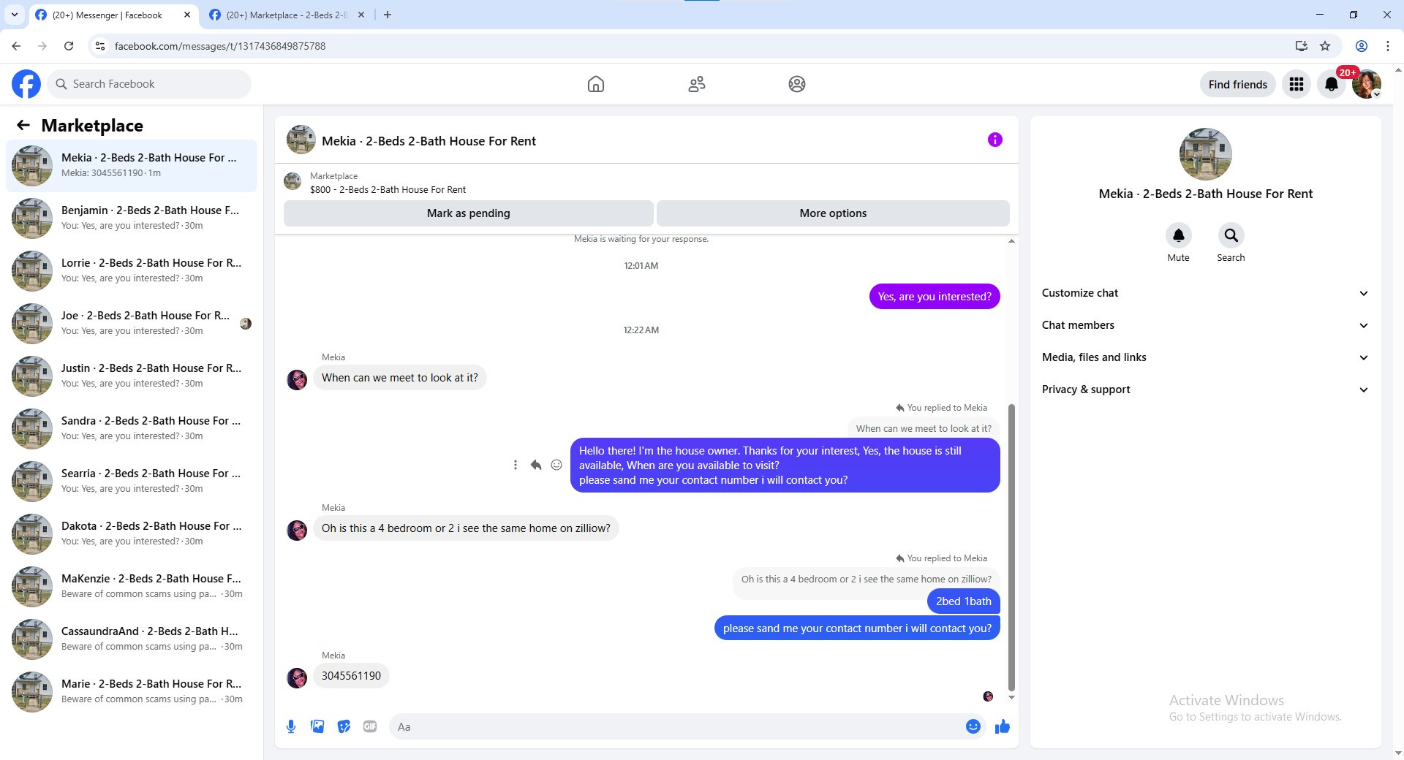Click house thumbnail in right info panel
1404x760 pixels.
(1205, 154)
